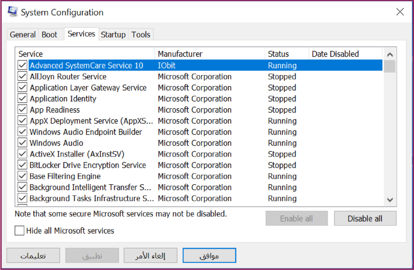
Task: Sort by Date Disabled column header
Action: (x=345, y=54)
